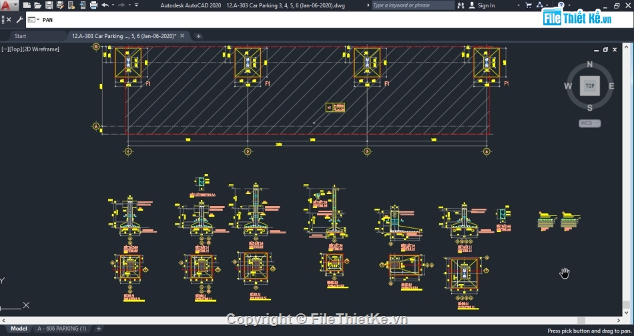Click the Sign In link

click(486, 5)
